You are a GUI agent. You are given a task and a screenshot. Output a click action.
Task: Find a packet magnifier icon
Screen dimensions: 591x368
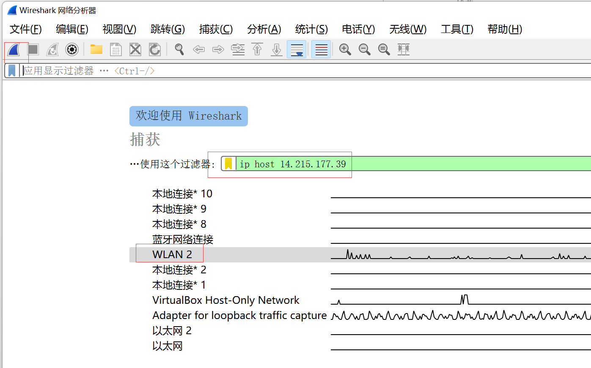coord(179,49)
